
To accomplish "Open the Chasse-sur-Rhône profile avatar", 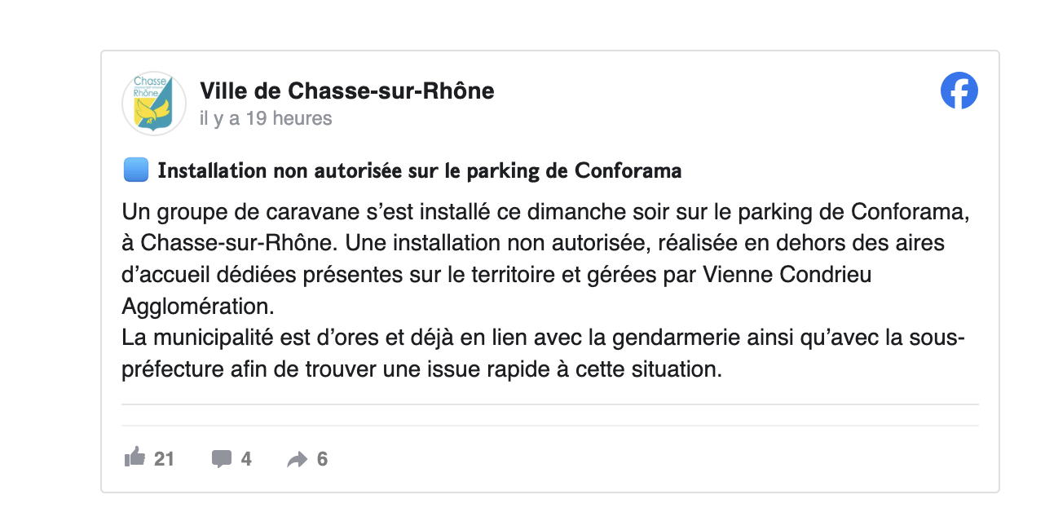I will (x=154, y=104).
